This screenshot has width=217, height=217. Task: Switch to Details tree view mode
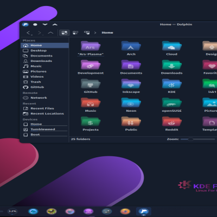87,33
